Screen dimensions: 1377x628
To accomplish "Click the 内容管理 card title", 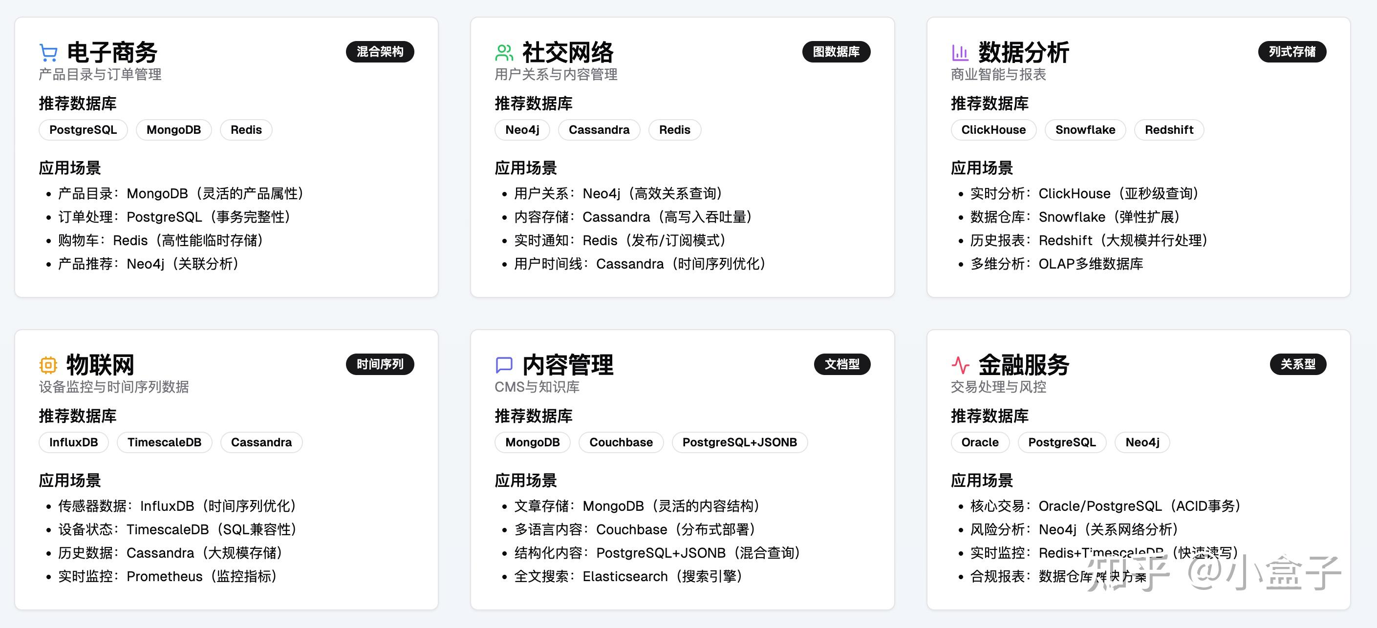I will [568, 365].
